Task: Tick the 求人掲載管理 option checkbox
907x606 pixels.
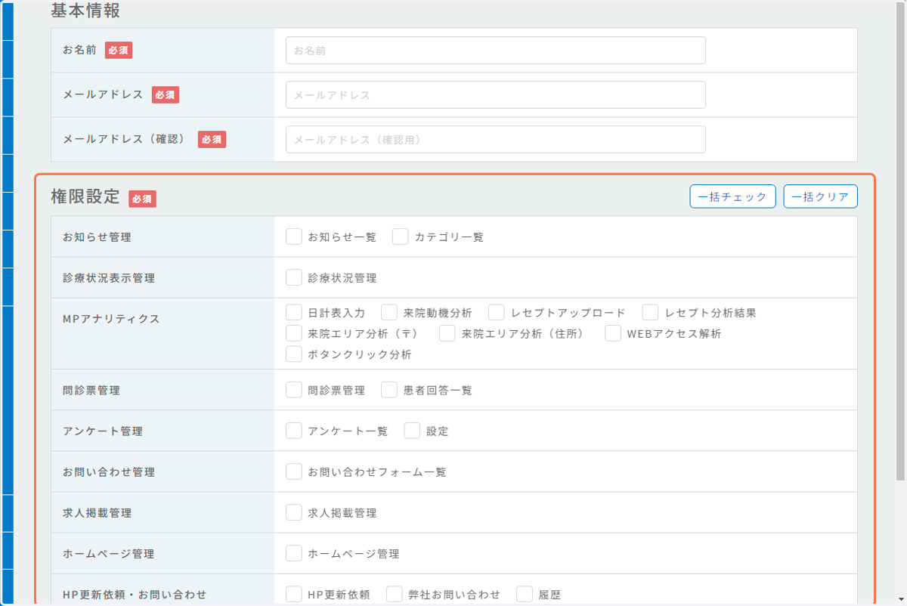Action: click(x=294, y=512)
